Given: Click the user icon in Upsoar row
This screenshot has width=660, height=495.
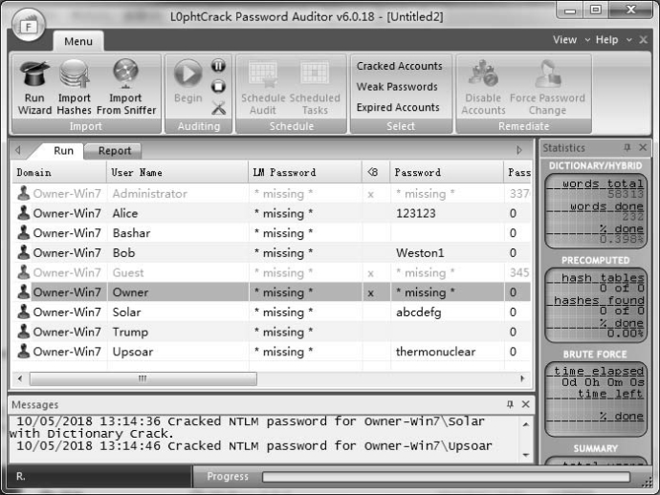Looking at the screenshot, I should pos(24,351).
